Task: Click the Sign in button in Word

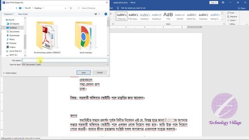Action: [214, 3]
